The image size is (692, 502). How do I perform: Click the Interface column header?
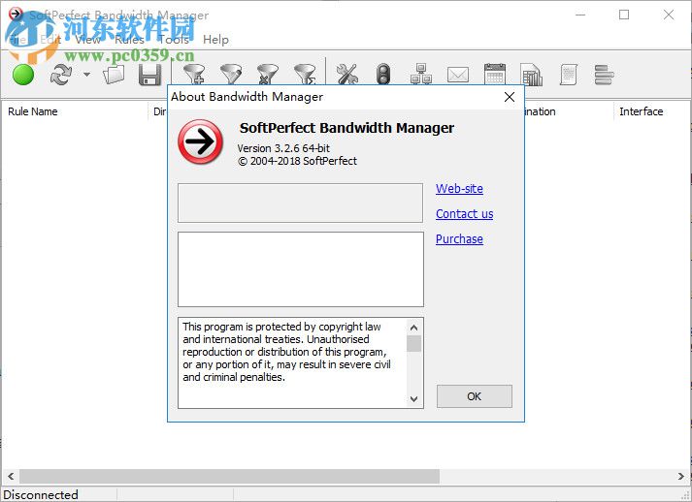click(642, 111)
